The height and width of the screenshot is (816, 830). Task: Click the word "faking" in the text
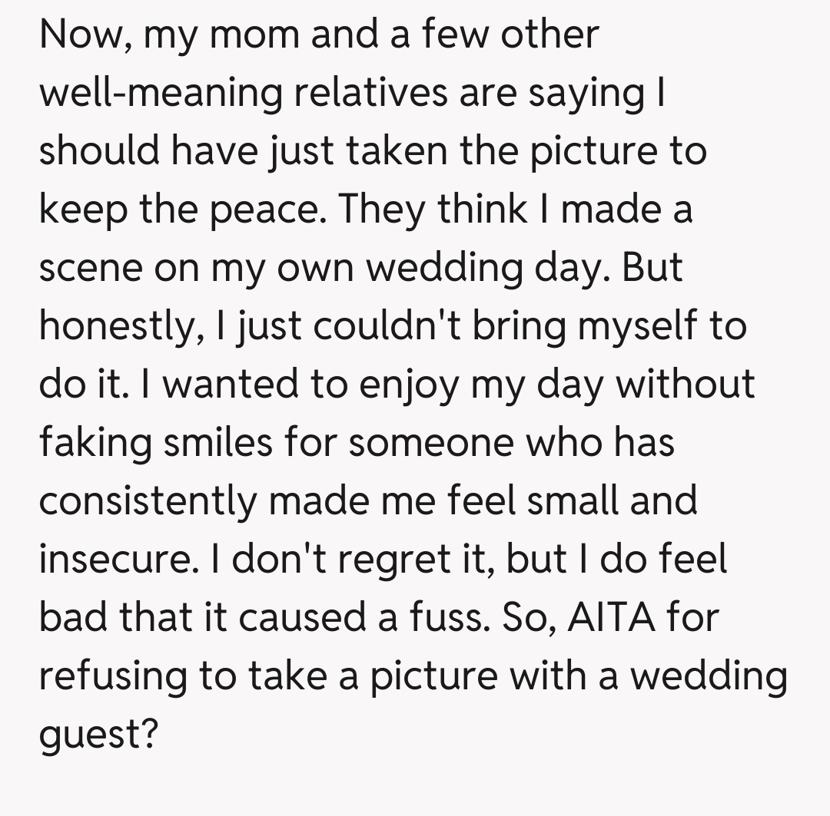(91, 443)
